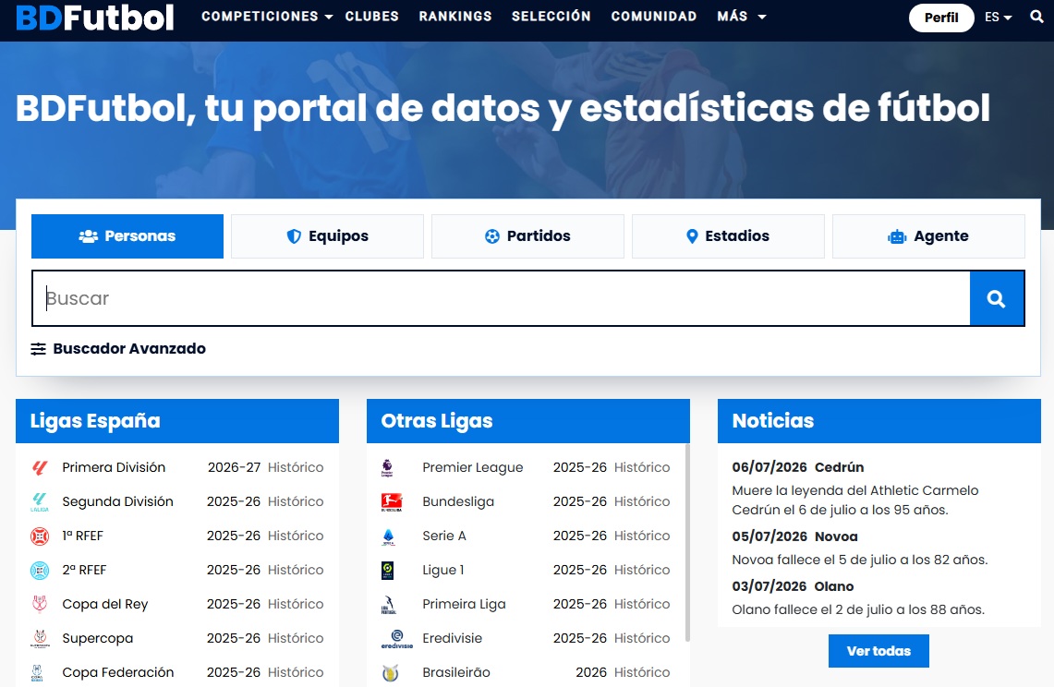
Task: Click the Copa del Rey logo
Action: [x=40, y=604]
